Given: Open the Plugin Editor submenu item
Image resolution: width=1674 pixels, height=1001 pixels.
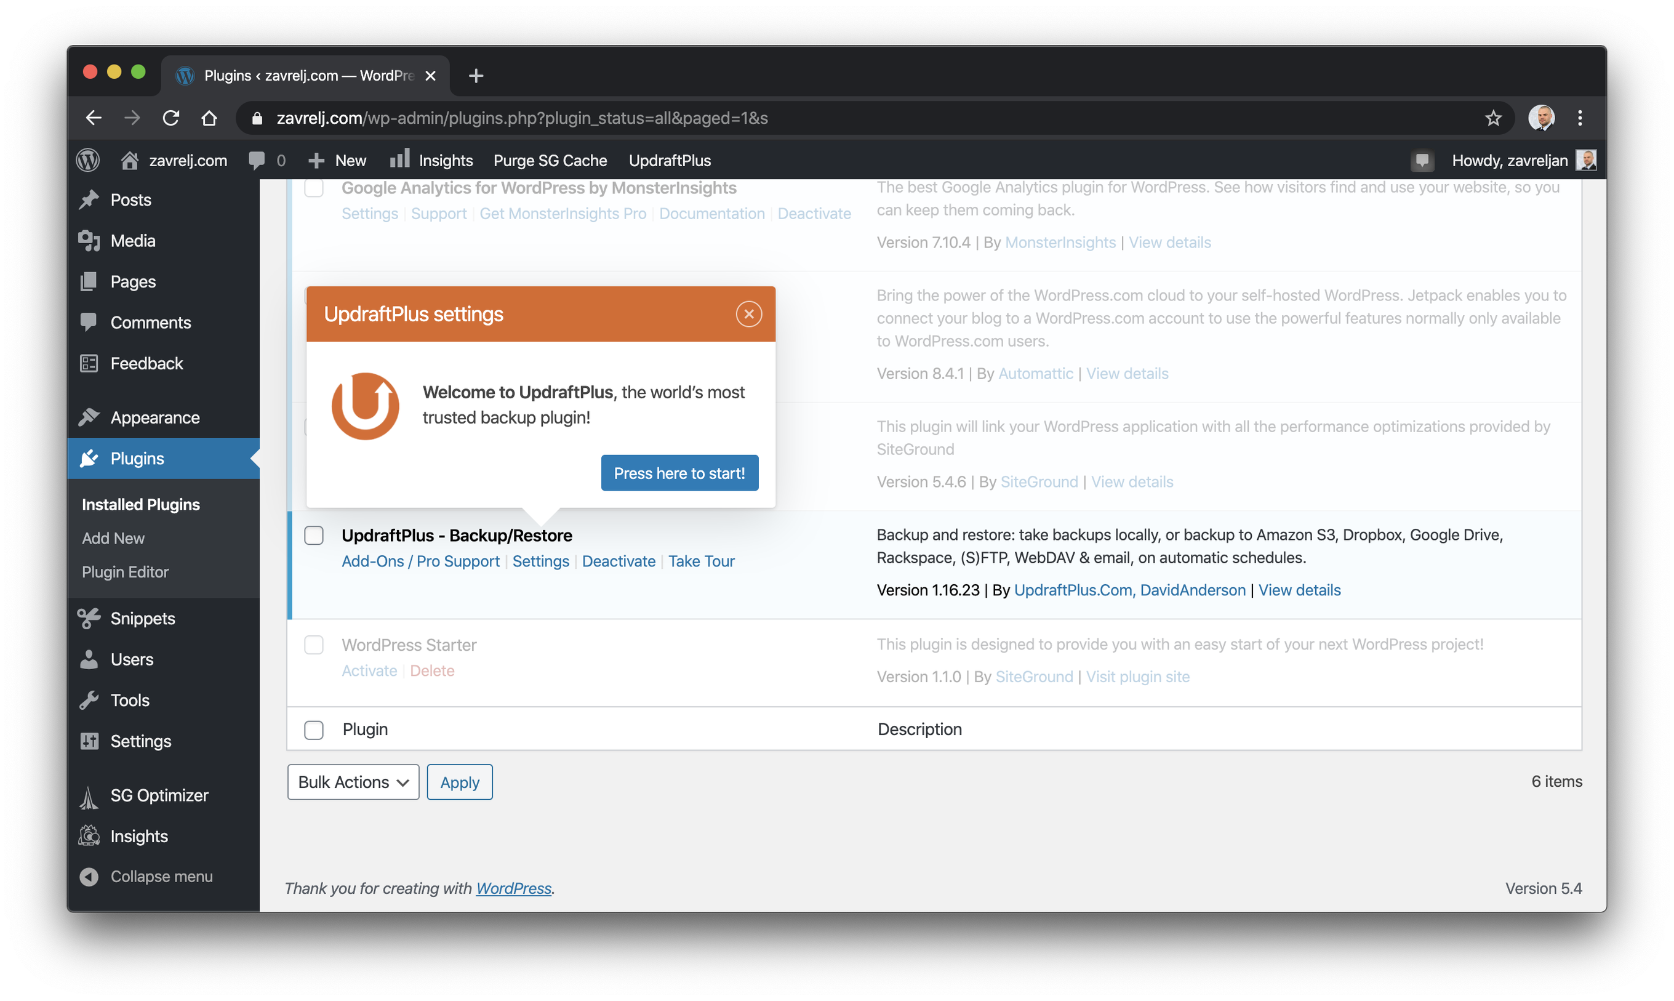Looking at the screenshot, I should point(126,572).
